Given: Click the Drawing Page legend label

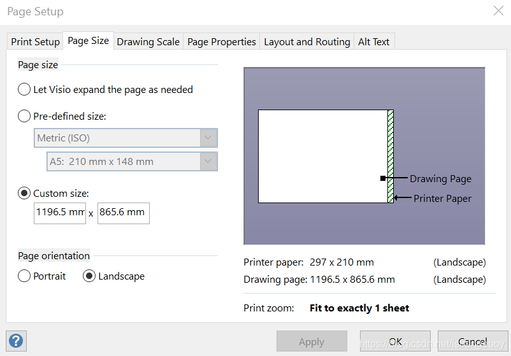Looking at the screenshot, I should coord(441,178).
